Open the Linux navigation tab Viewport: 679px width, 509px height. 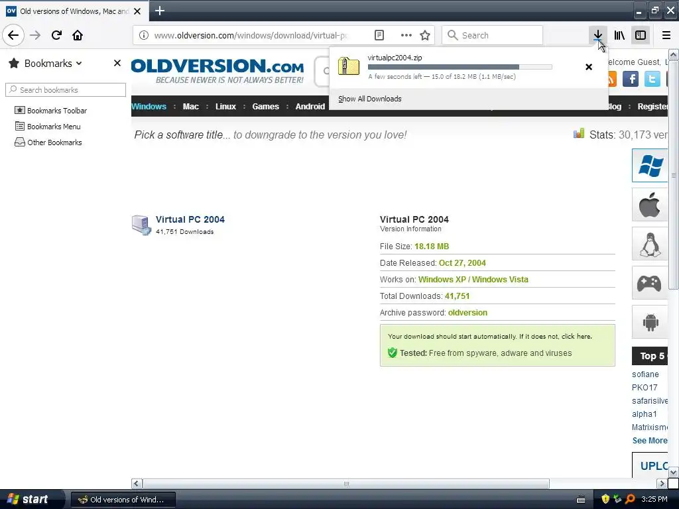pos(225,107)
